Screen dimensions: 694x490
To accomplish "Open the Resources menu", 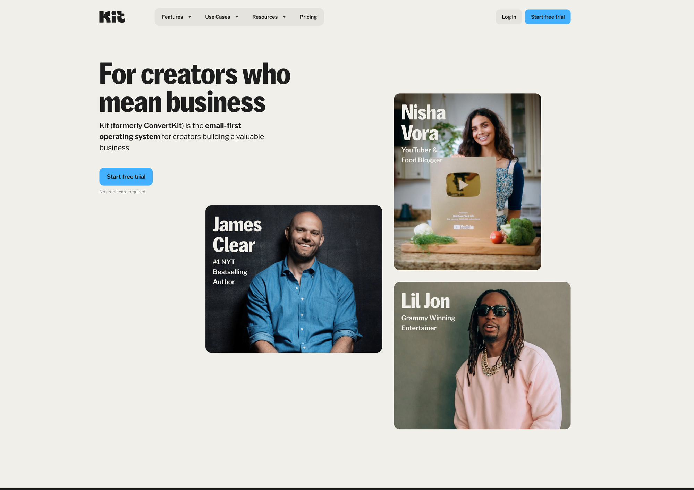I will pyautogui.click(x=269, y=17).
